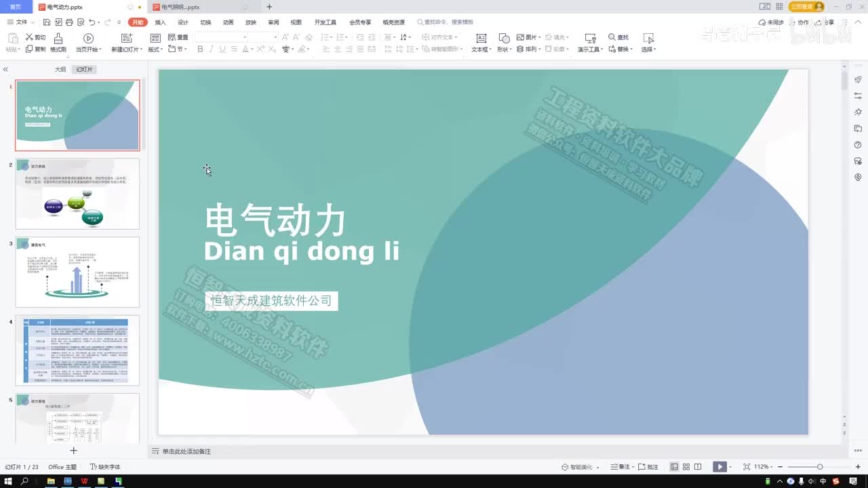Click the Select (选择) tool
Screen dimensions: 868x488
coord(648,43)
